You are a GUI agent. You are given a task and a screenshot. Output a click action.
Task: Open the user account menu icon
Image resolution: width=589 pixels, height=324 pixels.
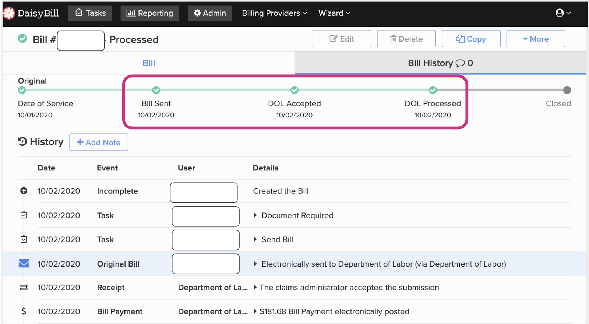coord(560,13)
